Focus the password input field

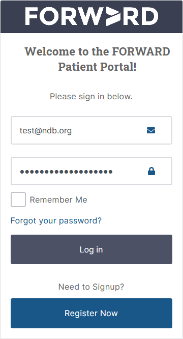[91, 171]
